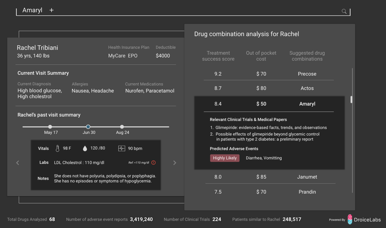Click the 7.5 success score value
The image size is (386, 228).
coord(218,192)
